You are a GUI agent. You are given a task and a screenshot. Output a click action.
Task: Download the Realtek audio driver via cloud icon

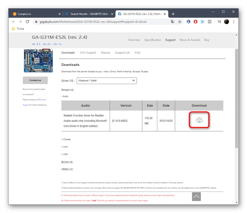(199, 120)
